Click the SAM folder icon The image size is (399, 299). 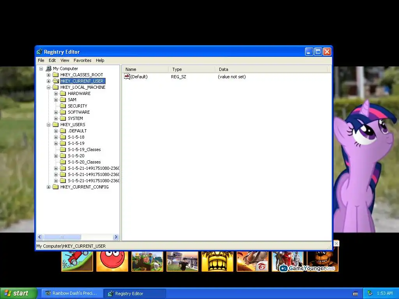(x=63, y=100)
